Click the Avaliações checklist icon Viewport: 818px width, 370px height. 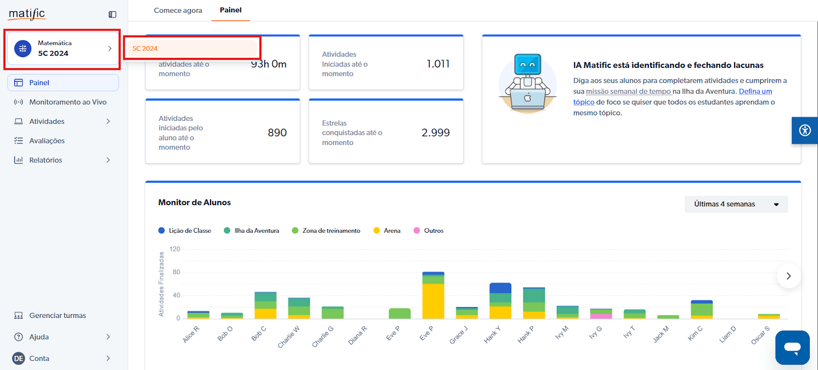pos(18,141)
